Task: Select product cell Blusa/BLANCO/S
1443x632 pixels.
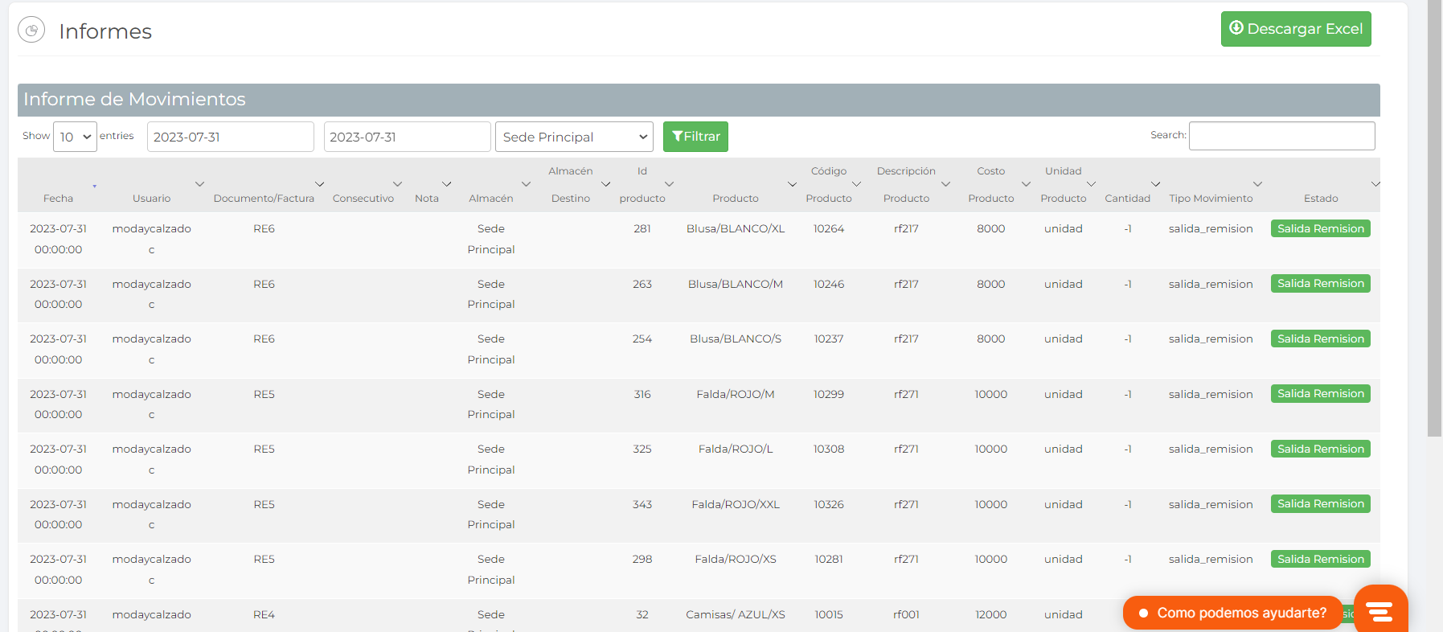Action: (x=736, y=339)
